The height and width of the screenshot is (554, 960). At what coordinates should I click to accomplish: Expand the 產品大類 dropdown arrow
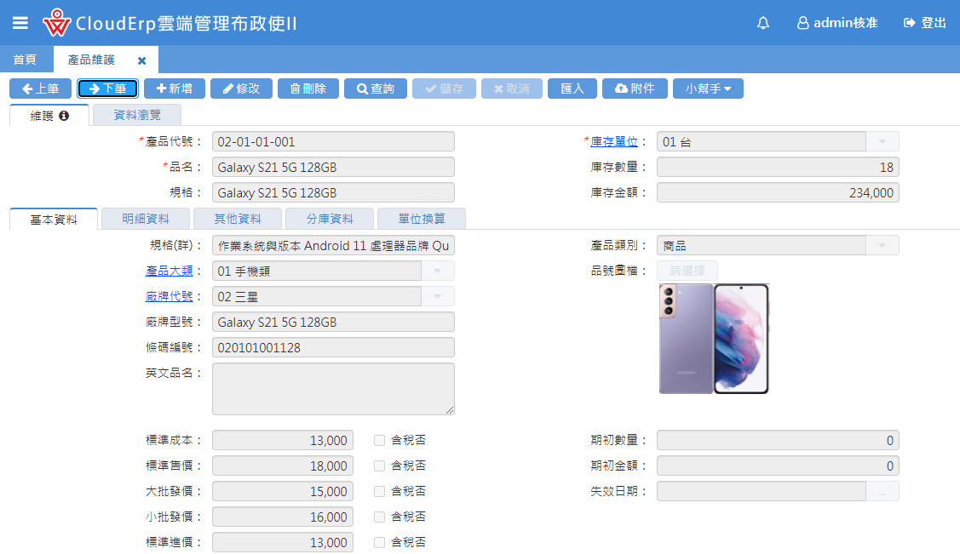(437, 271)
